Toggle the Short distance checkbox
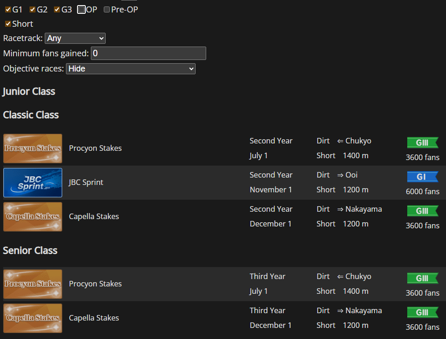 (x=8, y=24)
